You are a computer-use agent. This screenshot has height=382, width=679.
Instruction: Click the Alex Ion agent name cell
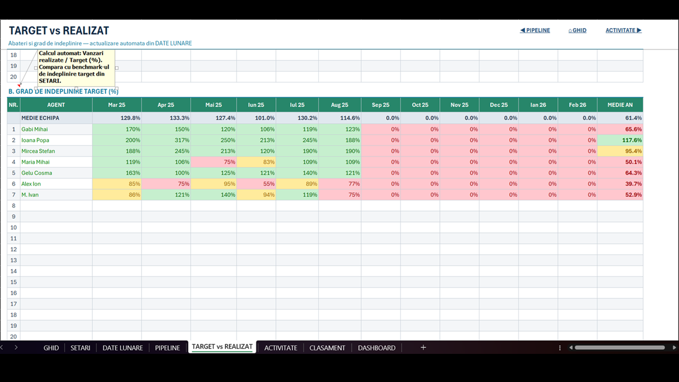pyautogui.click(x=56, y=184)
